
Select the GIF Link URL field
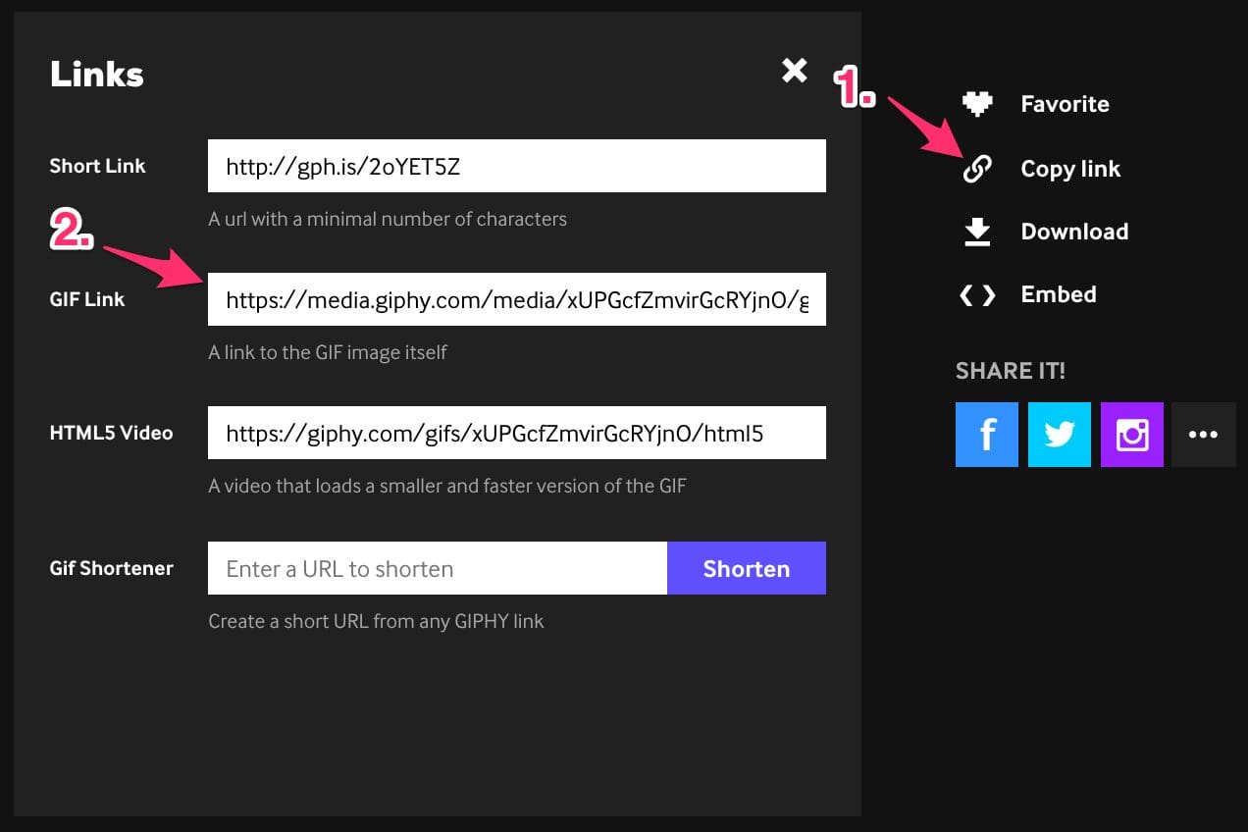pos(516,299)
